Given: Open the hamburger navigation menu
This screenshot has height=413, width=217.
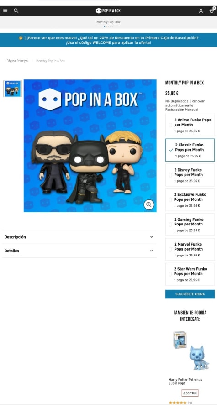Looking at the screenshot, I should pyautogui.click(x=5, y=11).
